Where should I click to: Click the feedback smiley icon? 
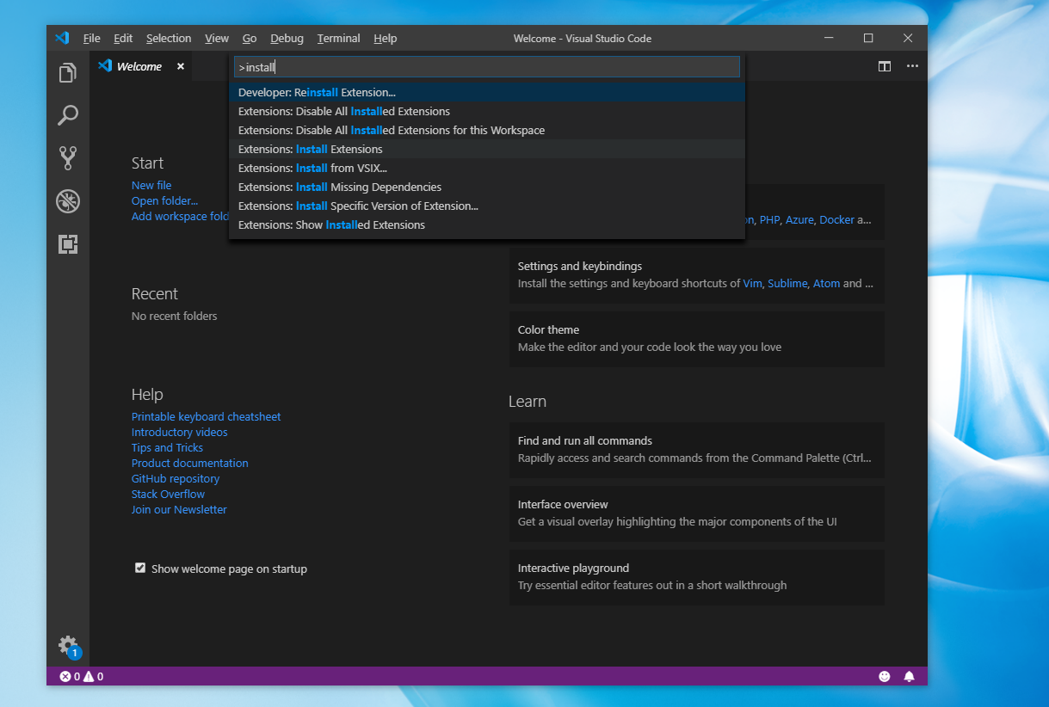884,677
